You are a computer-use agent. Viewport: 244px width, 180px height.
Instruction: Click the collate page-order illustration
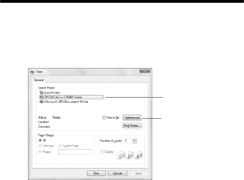point(129,155)
